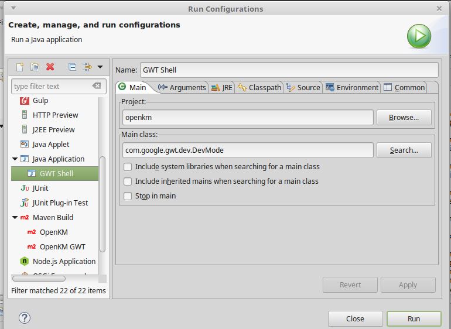Clear the filter text with the erase icon
The image size is (451, 329).
coord(97,86)
